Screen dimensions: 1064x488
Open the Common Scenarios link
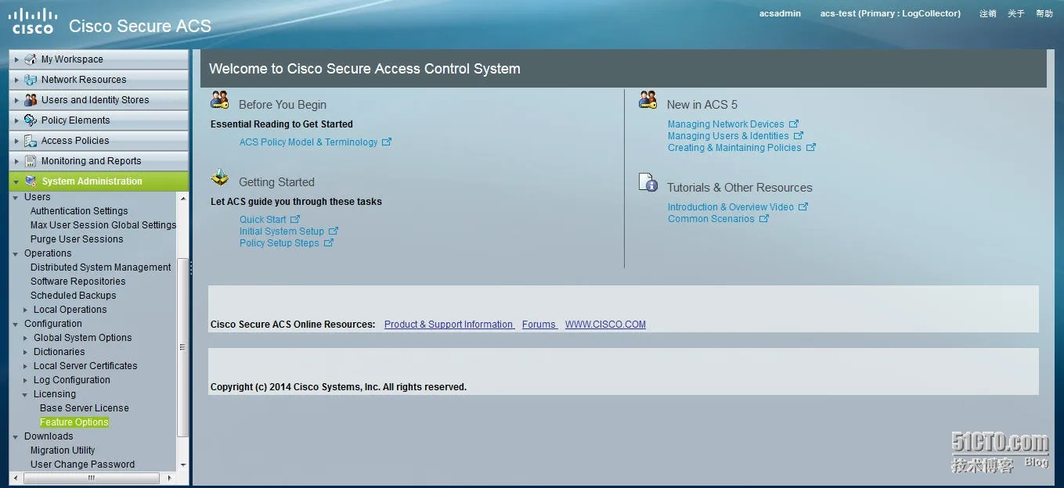711,219
